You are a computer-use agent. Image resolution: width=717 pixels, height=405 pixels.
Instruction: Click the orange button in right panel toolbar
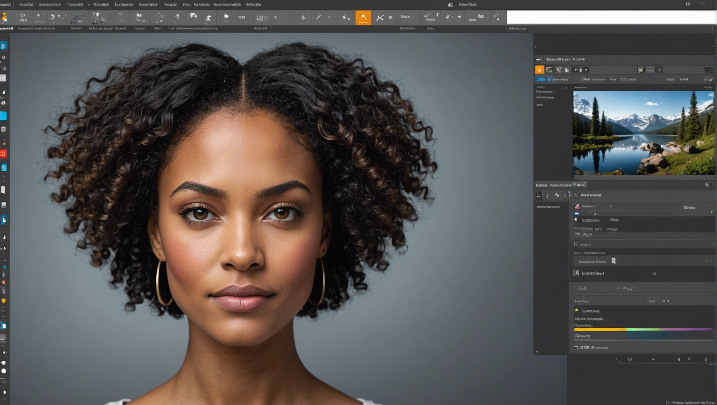coord(540,70)
